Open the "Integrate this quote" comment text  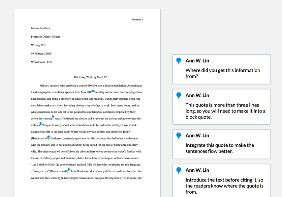point(220,148)
